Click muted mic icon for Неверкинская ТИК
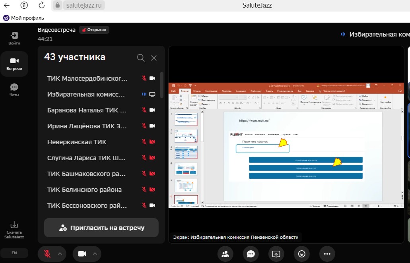410x263 pixels. pyautogui.click(x=144, y=142)
